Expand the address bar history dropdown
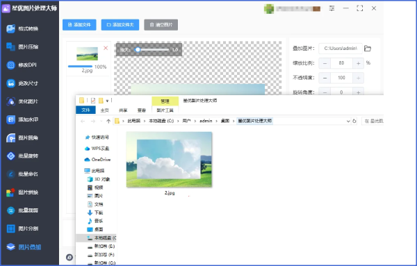The width and height of the screenshot is (417, 266). pyautogui.click(x=348, y=121)
